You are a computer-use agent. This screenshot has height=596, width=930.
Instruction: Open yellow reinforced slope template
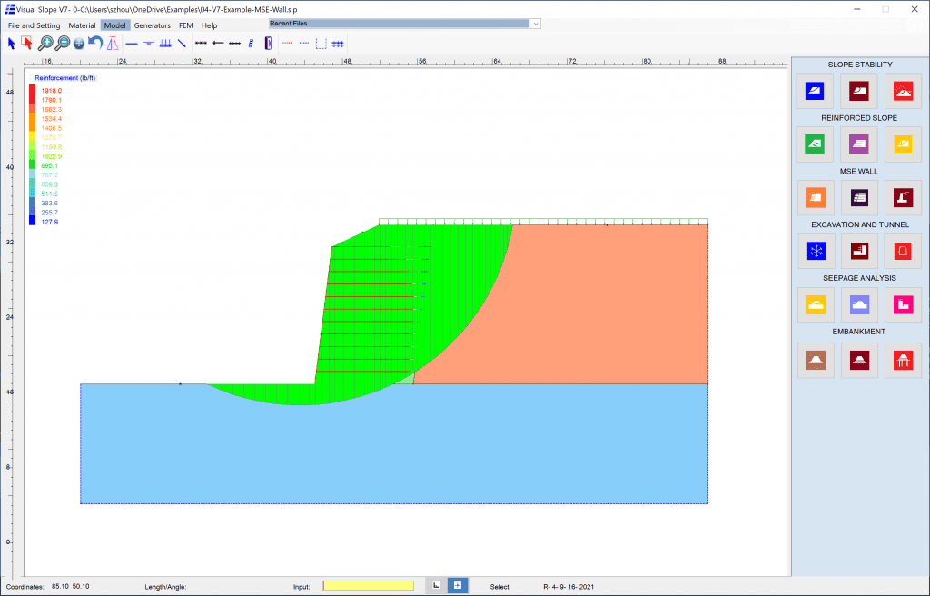click(903, 144)
